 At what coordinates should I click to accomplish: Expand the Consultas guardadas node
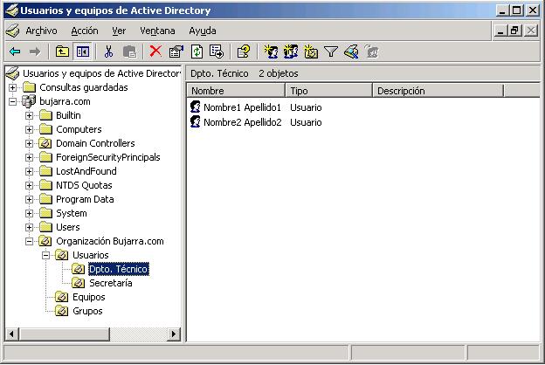coord(12,87)
